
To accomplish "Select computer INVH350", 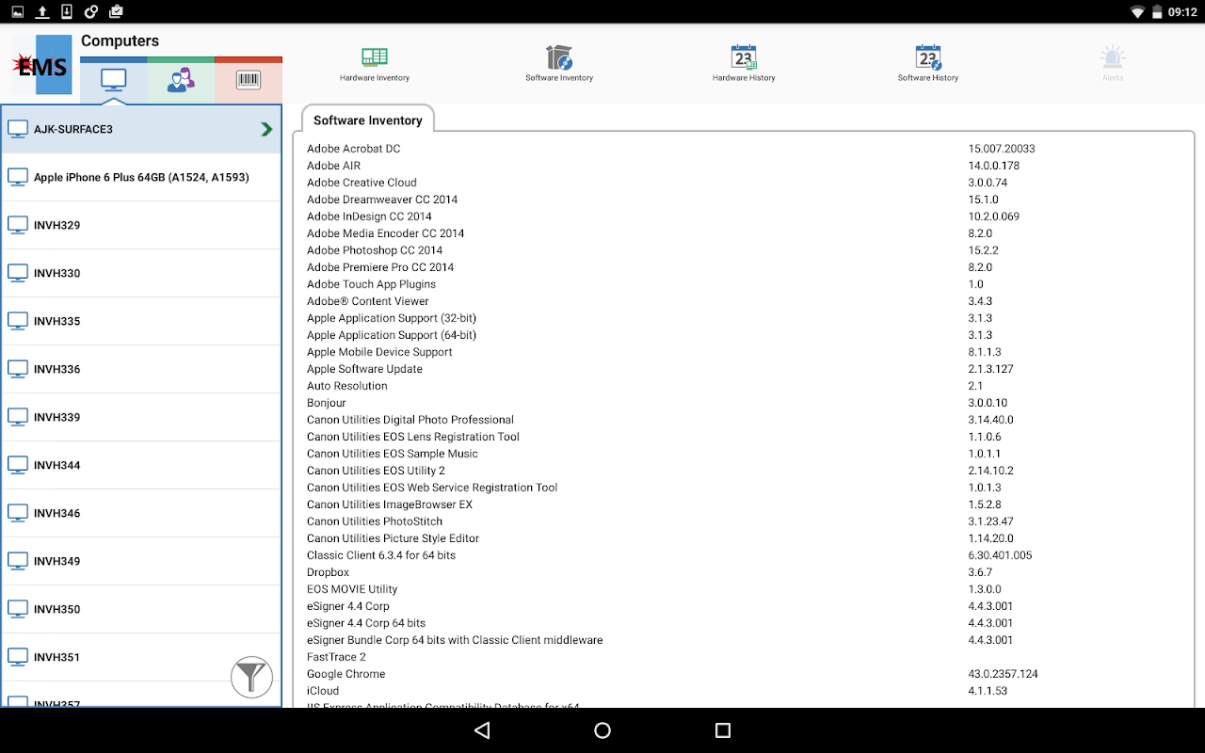I will point(141,609).
